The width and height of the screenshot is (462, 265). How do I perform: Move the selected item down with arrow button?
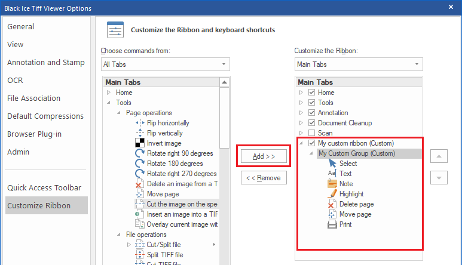[x=439, y=178]
